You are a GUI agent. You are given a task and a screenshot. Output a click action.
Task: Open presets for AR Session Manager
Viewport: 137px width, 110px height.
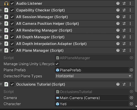(x=124, y=17)
